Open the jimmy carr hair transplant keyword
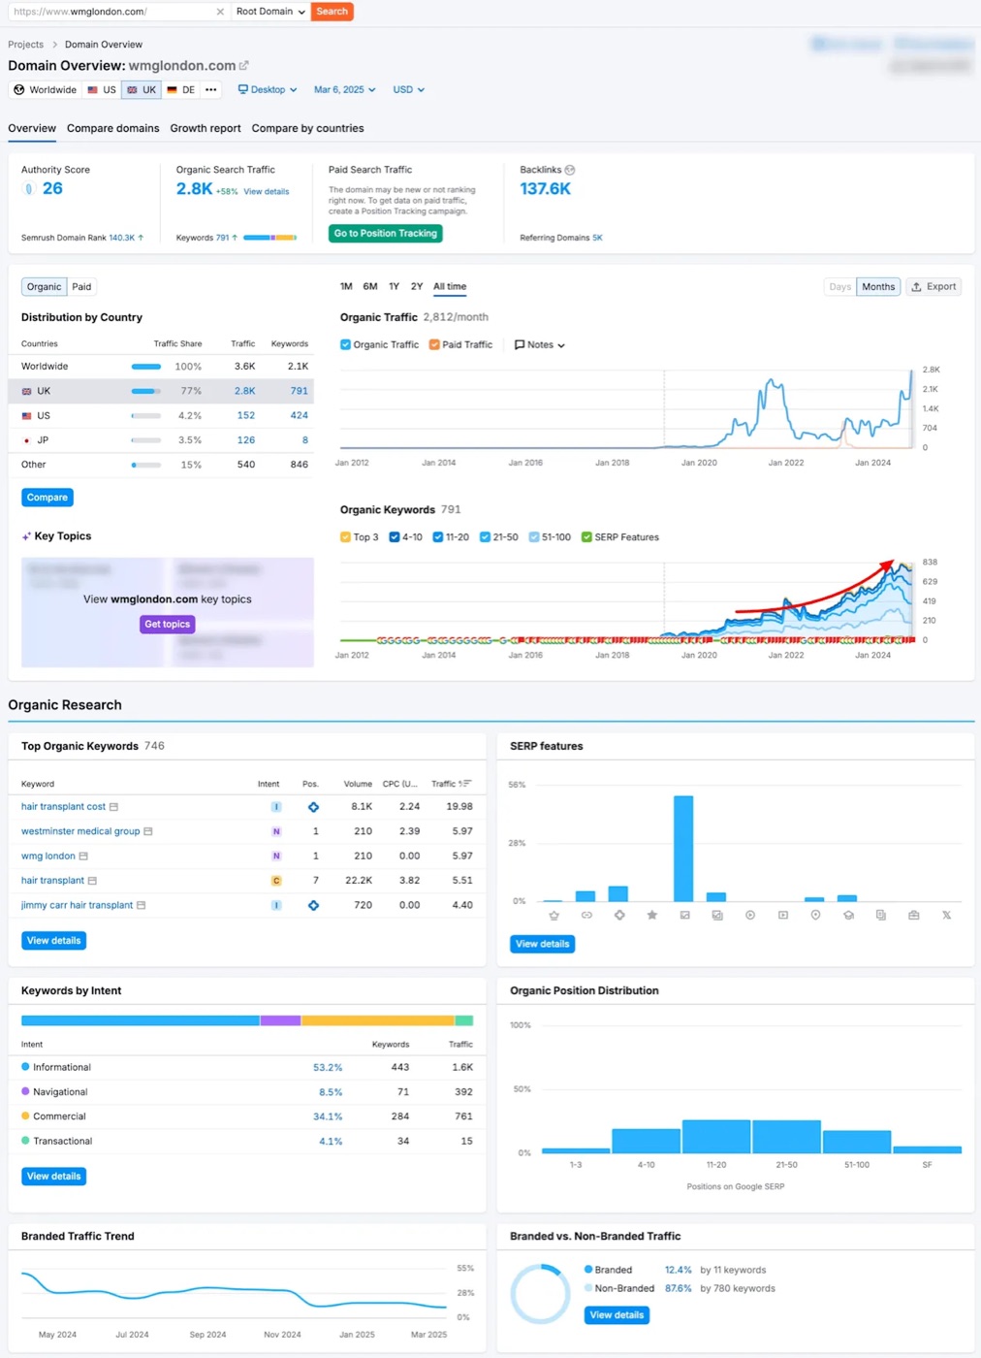Image resolution: width=981 pixels, height=1358 pixels. pyautogui.click(x=77, y=906)
